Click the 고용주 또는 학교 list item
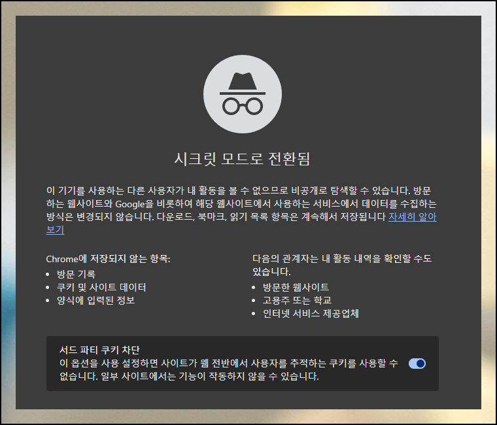497x425 pixels. tap(297, 301)
